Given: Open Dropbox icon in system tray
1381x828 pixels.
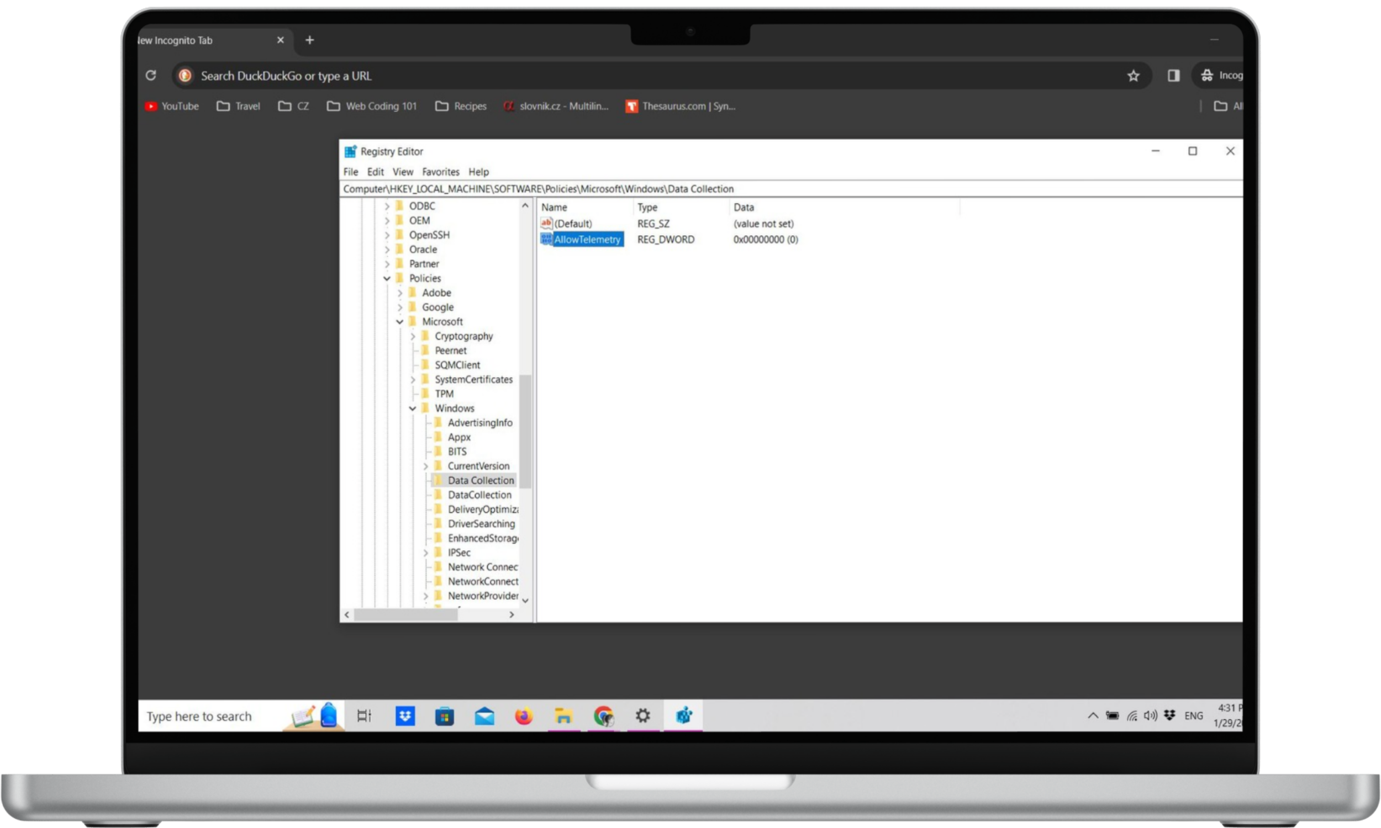Looking at the screenshot, I should pyautogui.click(x=1169, y=715).
